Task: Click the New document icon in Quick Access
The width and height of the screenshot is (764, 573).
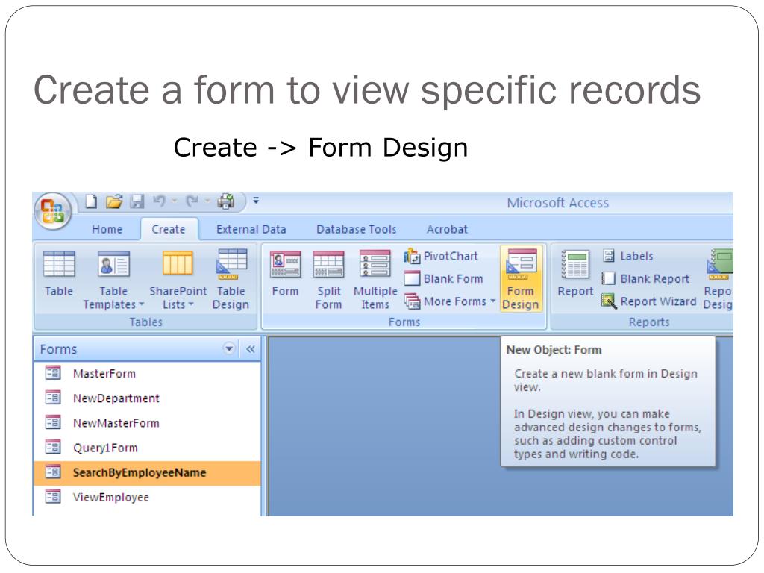Action: pos(91,201)
